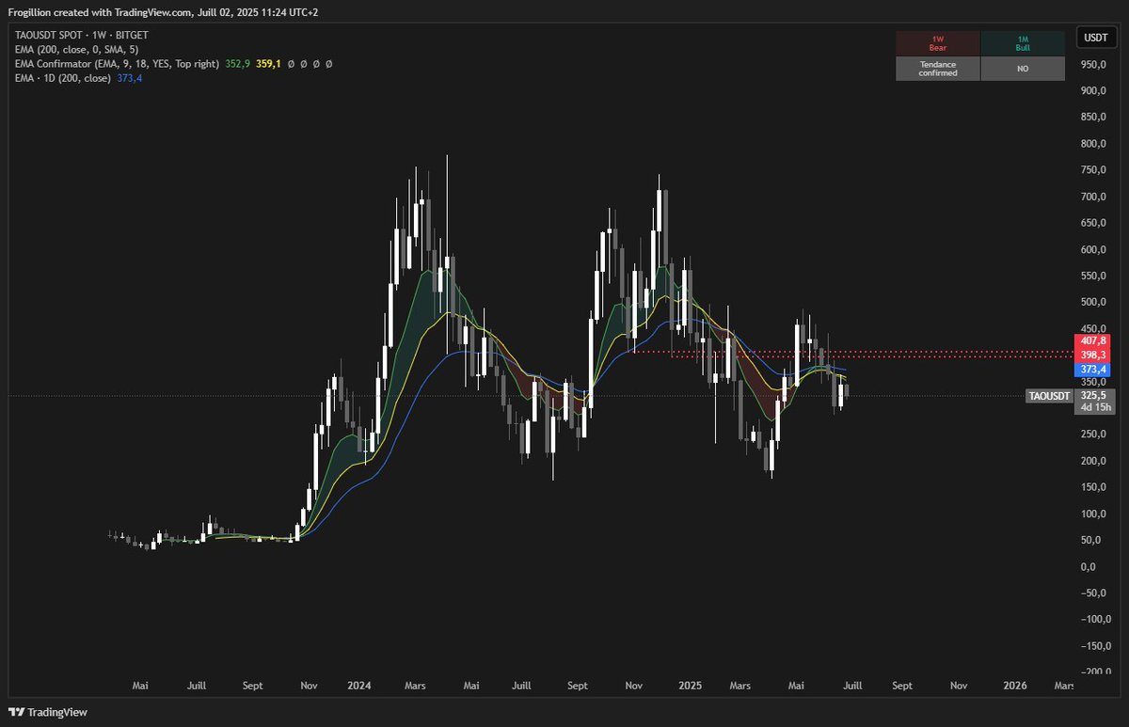
Task: Click the 2025 label on the time axis
Action: pyautogui.click(x=692, y=686)
